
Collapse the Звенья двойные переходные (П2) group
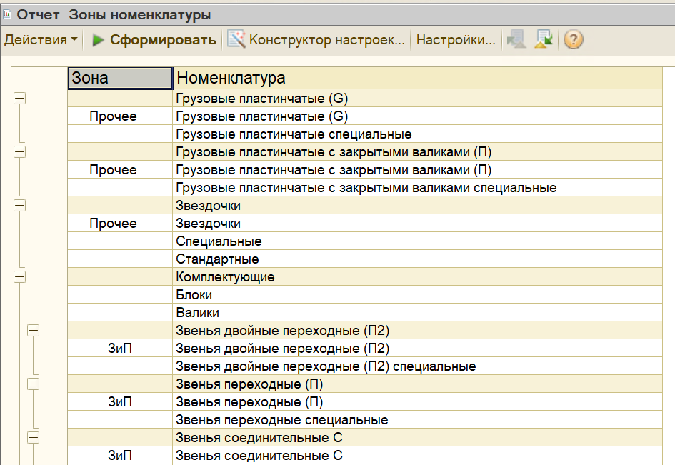click(33, 331)
